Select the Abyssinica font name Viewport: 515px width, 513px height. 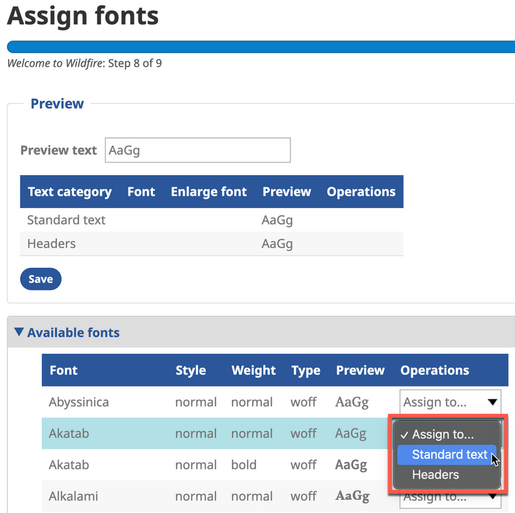point(78,402)
